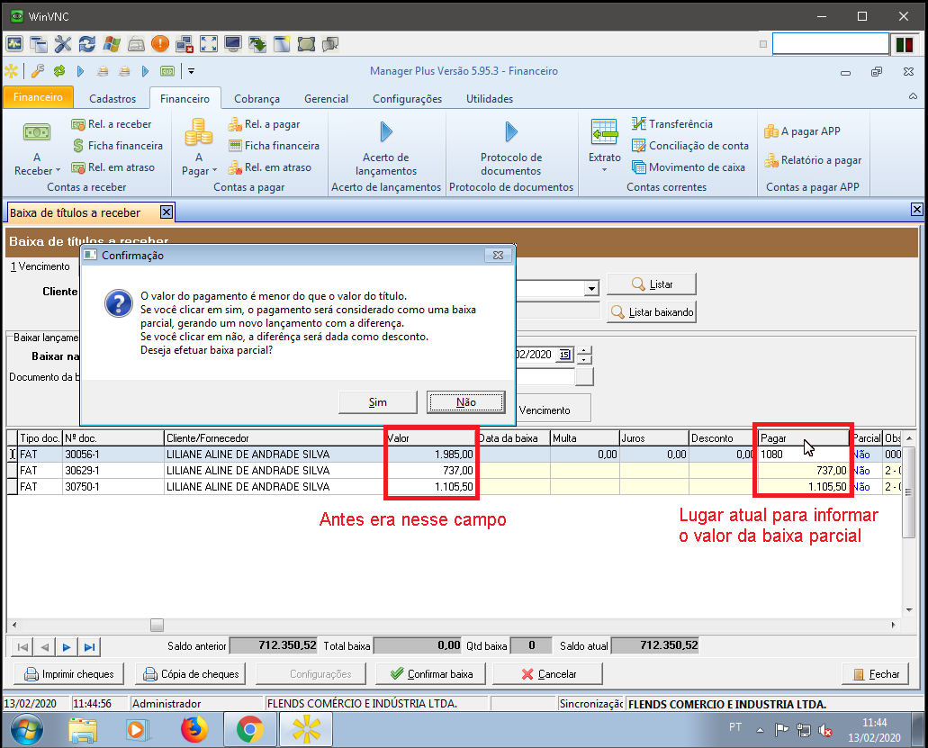Open the Acerto de lançamentos arrow icon

(386, 133)
